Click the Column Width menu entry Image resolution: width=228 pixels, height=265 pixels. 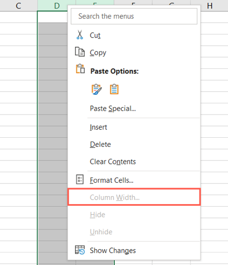pyautogui.click(x=134, y=197)
